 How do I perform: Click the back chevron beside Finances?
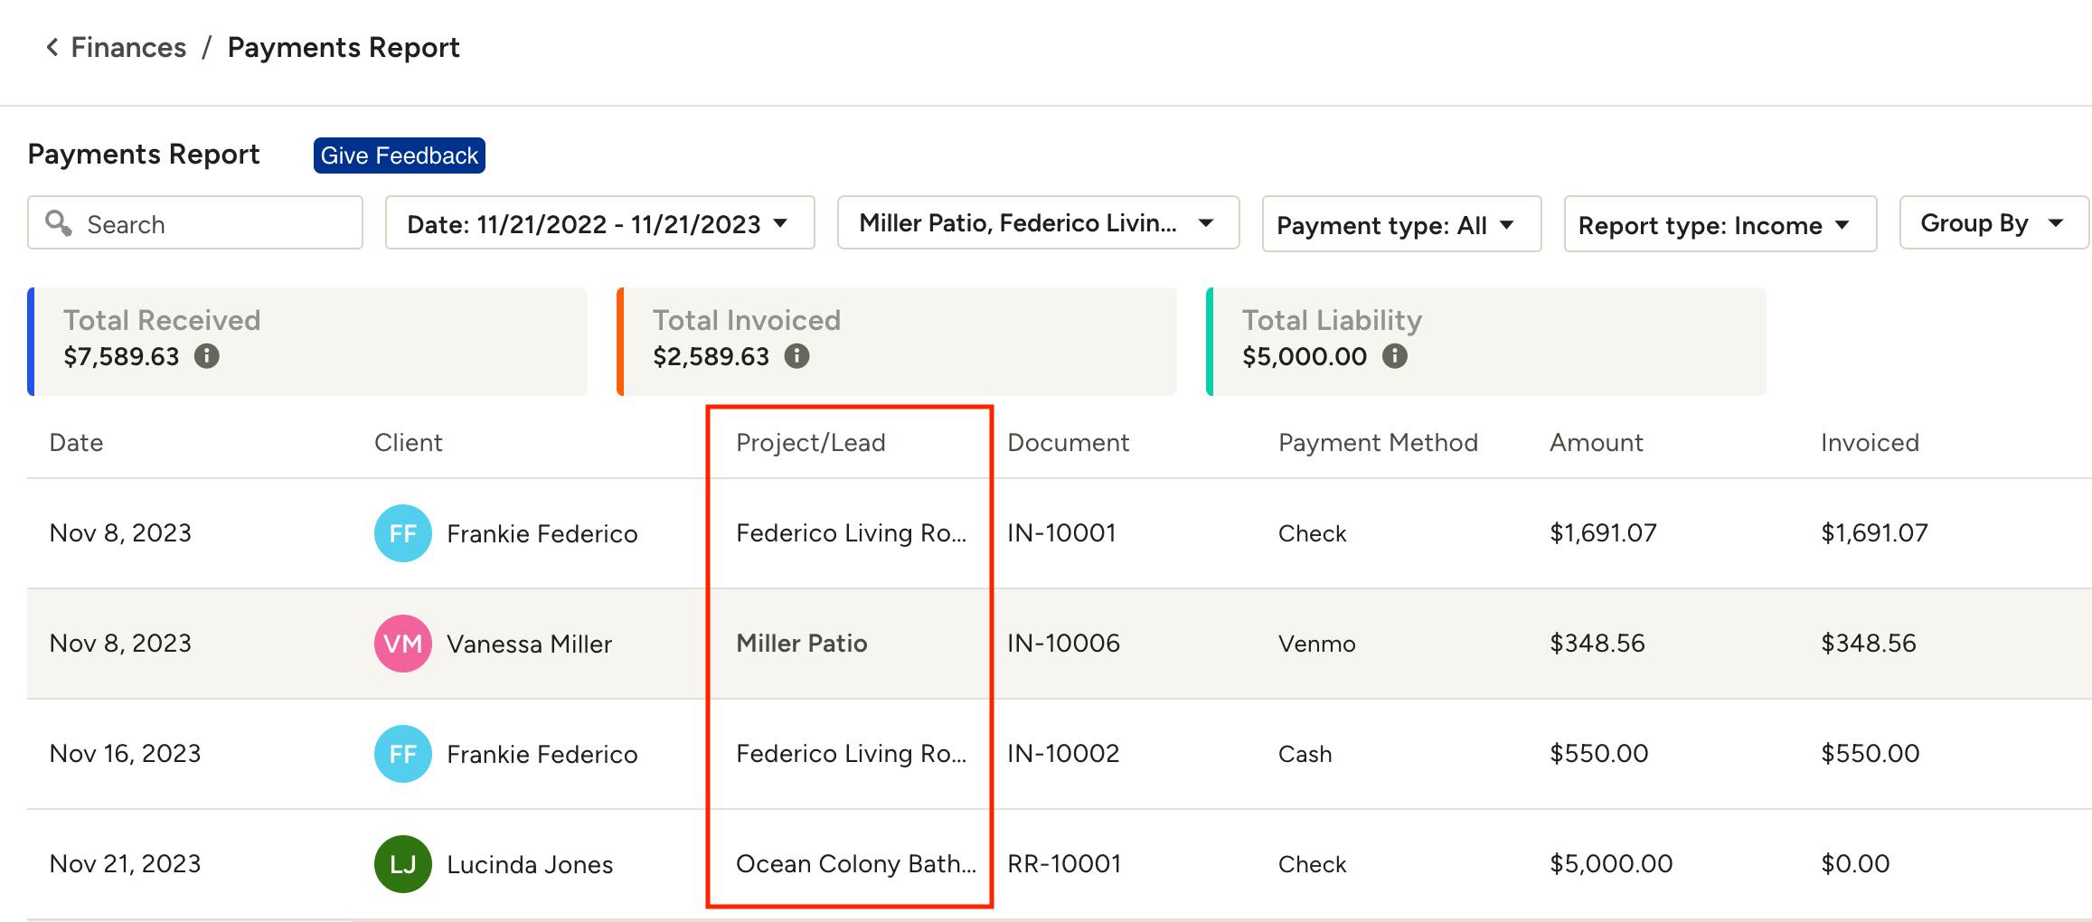[x=52, y=46]
